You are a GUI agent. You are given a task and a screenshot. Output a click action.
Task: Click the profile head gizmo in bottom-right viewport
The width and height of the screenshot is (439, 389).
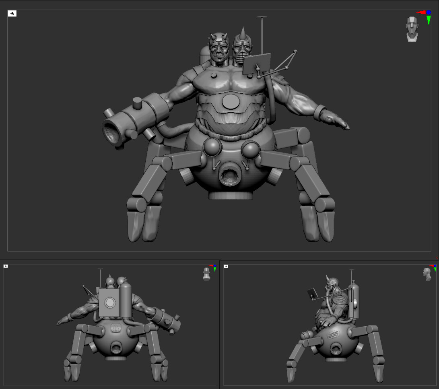point(427,274)
